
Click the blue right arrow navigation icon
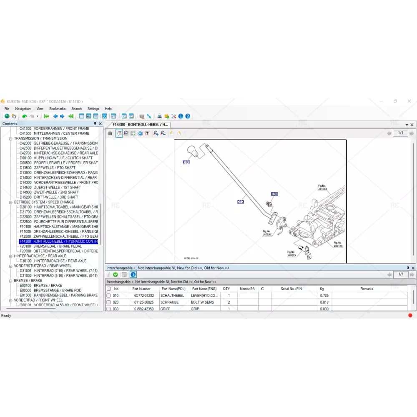pyautogui.click(x=62, y=116)
